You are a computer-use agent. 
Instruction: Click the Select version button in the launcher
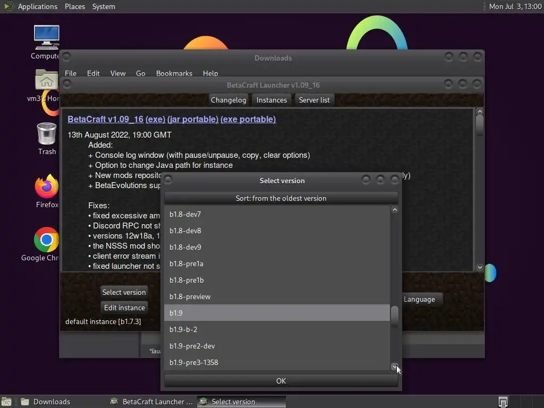[x=124, y=292]
